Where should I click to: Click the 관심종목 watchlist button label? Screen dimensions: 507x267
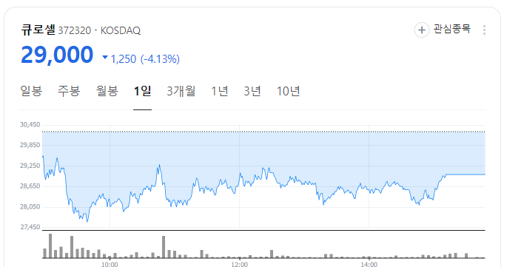(451, 29)
